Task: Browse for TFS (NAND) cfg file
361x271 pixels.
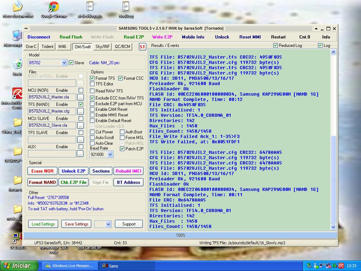Action: (80, 111)
